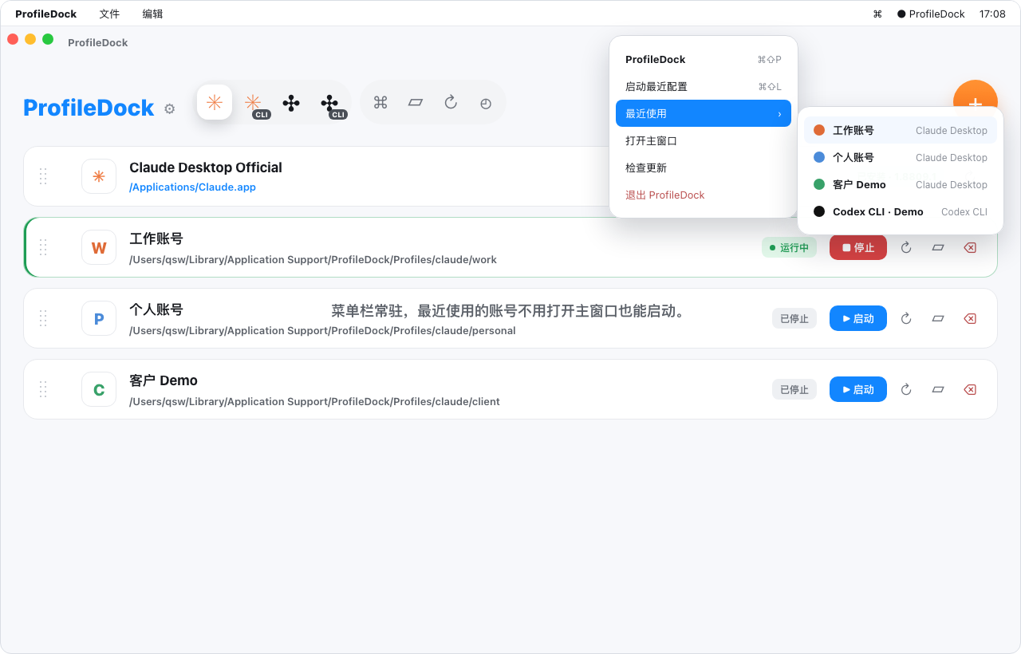
Task: Expand the 最近使用 submenu entry
Action: pyautogui.click(x=704, y=113)
